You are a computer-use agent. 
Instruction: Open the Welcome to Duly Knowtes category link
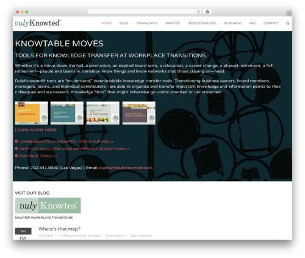81,235
